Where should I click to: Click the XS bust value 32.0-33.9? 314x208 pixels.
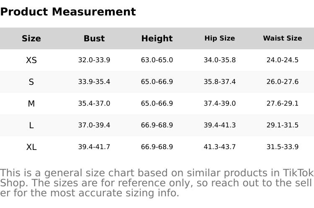pyautogui.click(x=94, y=60)
